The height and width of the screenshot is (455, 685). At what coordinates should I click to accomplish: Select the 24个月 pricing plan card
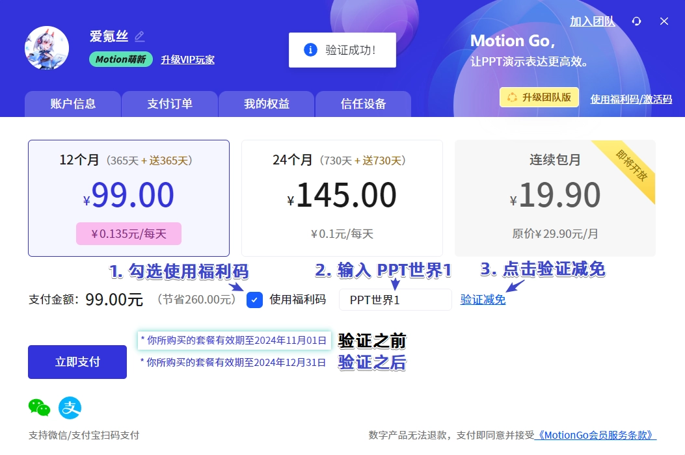click(342, 196)
